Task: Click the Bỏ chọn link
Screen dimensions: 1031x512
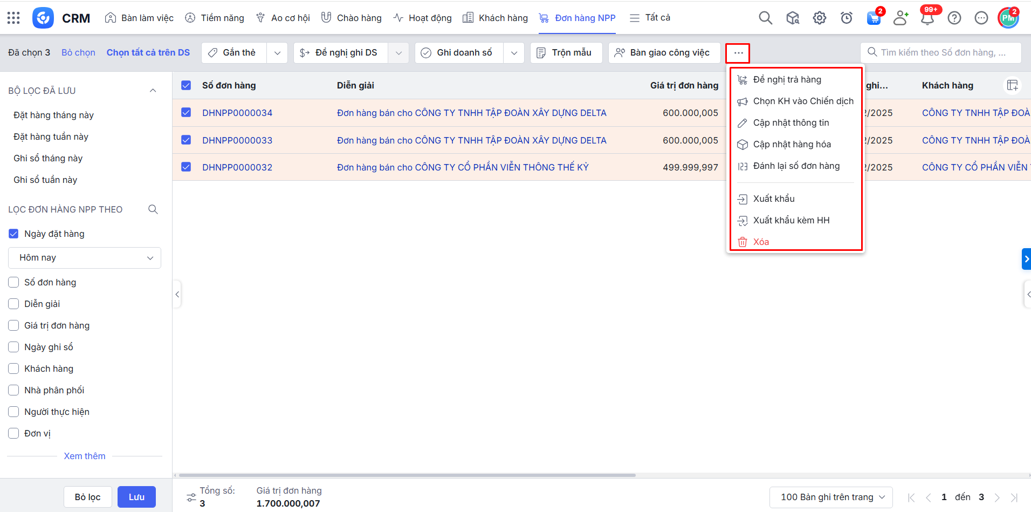Action: (x=78, y=52)
